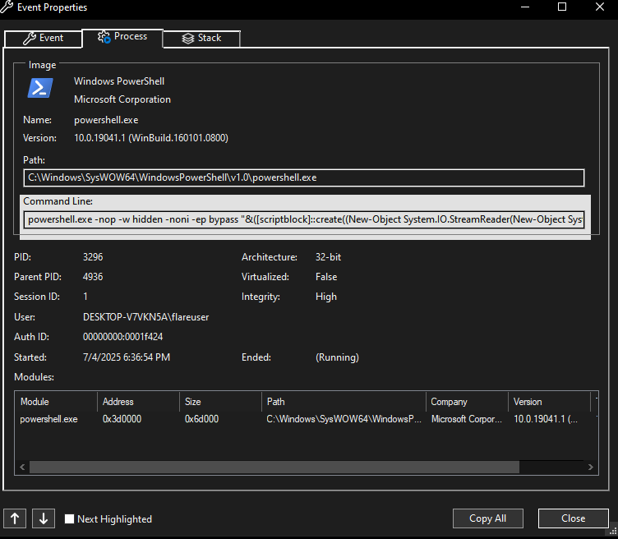Click the Path field containing powershell.exe location
Image resolution: width=618 pixels, height=539 pixels.
304,177
